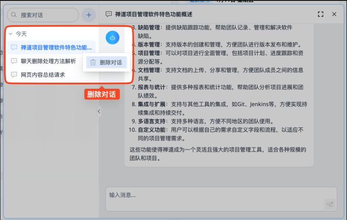Image resolution: width=347 pixels, height=220 pixels.
Task: Click the bold text 文档管理
Action: click(x=149, y=70)
